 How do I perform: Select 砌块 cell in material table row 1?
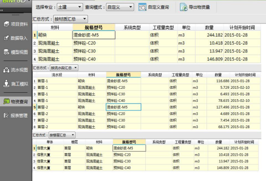pos(55,35)
